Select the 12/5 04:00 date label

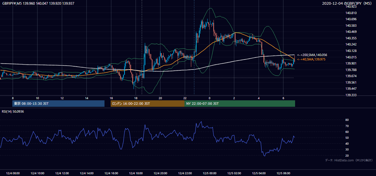point(258,173)
